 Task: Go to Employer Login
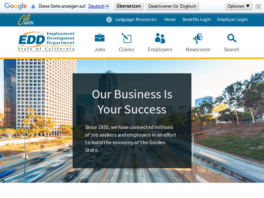point(232,19)
